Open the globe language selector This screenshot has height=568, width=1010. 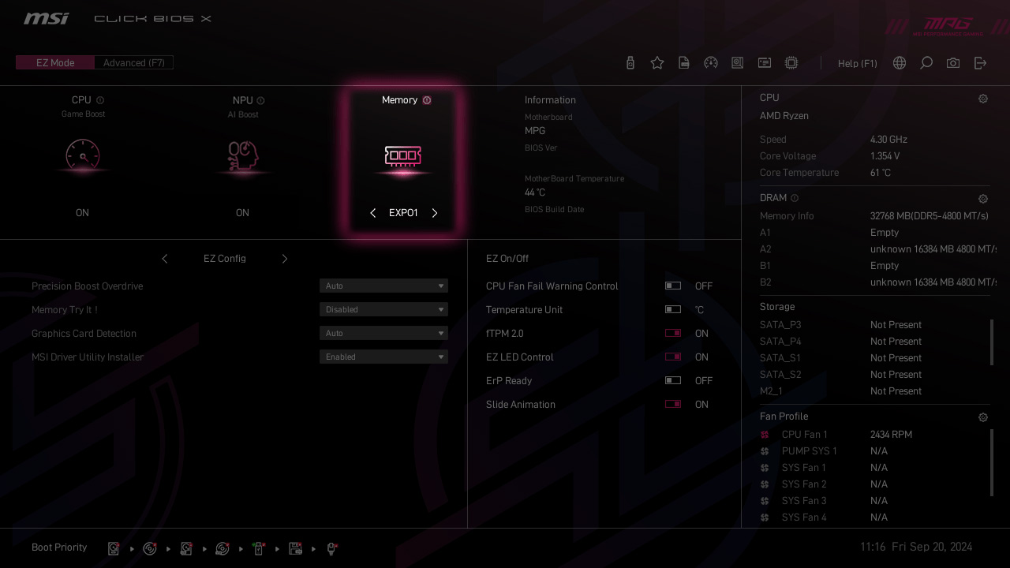point(900,63)
